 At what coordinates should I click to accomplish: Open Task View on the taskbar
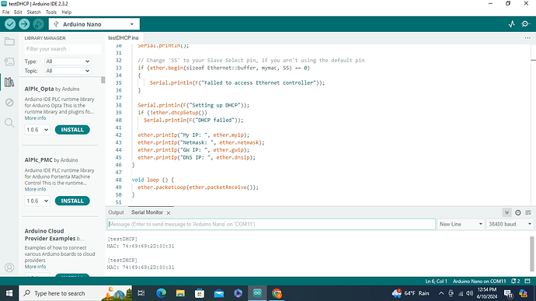pyautogui.click(x=141, y=293)
